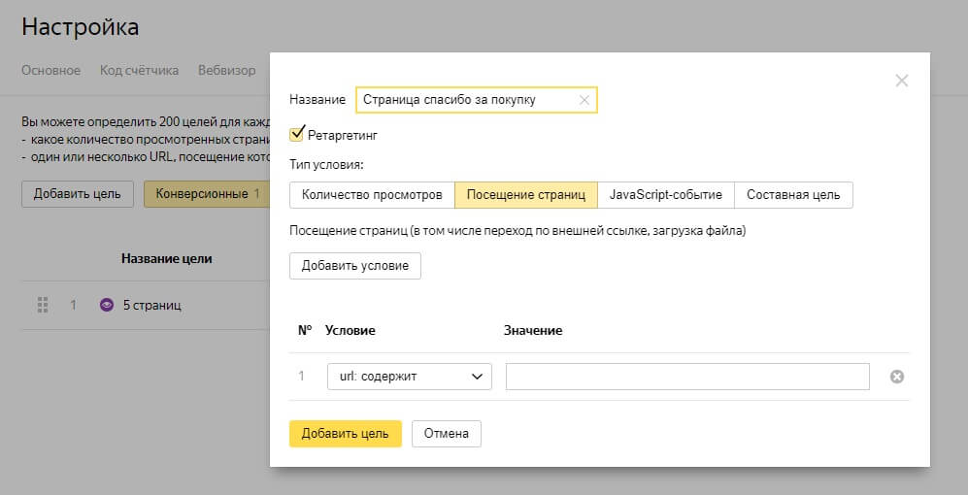Clear the goal name field text

pyautogui.click(x=584, y=100)
